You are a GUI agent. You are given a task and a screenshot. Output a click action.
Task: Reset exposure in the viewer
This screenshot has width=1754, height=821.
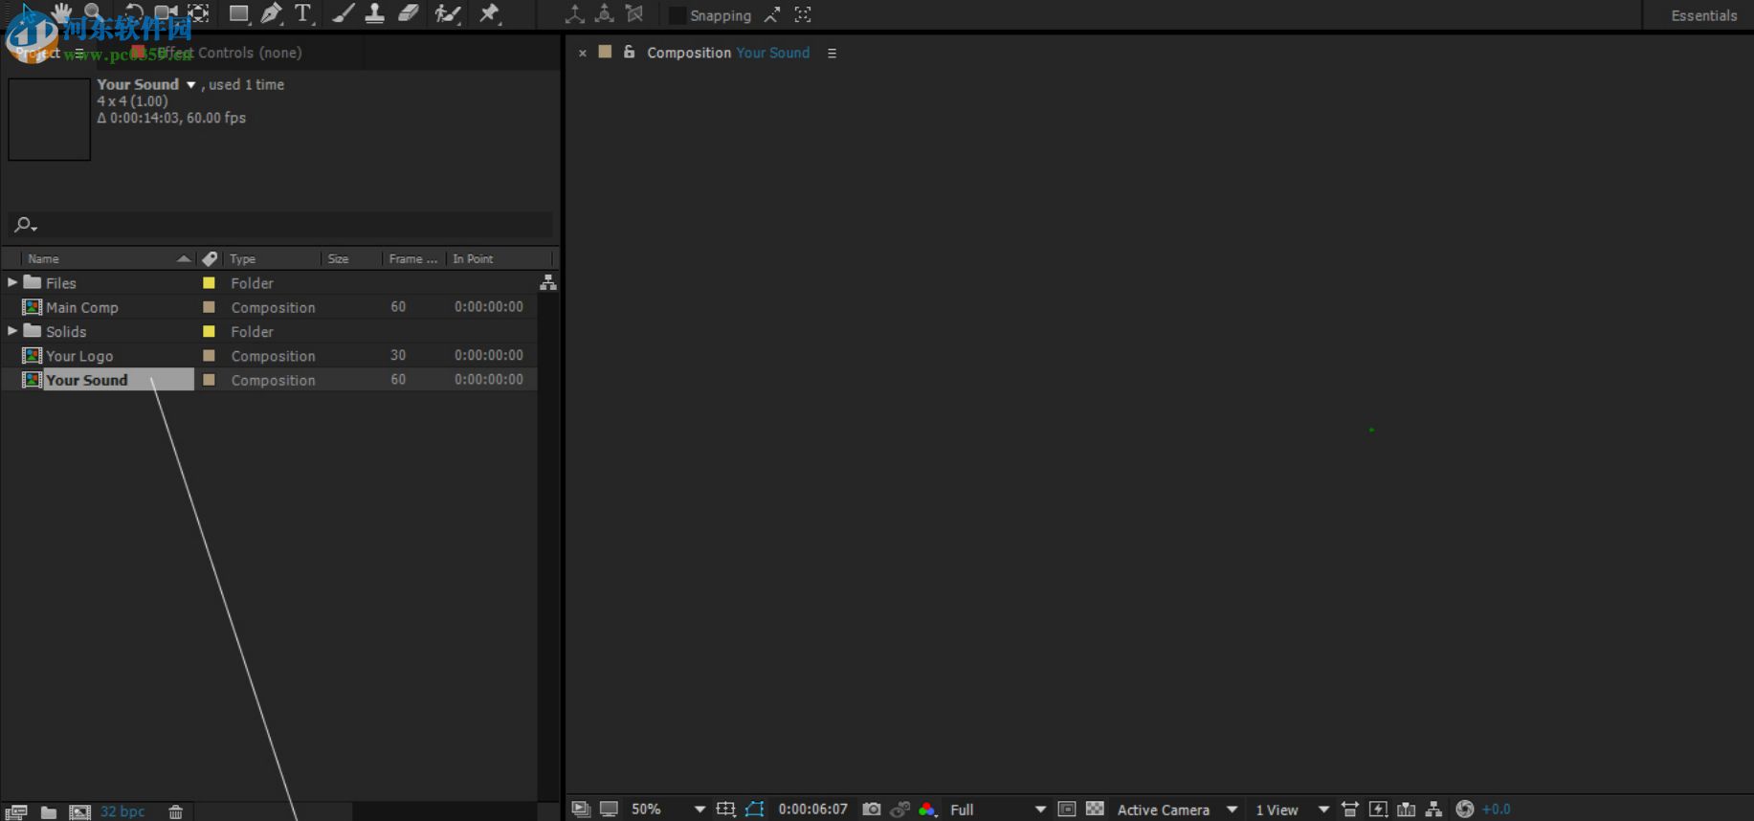pos(1464,810)
